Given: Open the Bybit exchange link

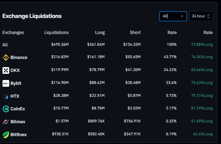Looking at the screenshot, I should point(16,83).
